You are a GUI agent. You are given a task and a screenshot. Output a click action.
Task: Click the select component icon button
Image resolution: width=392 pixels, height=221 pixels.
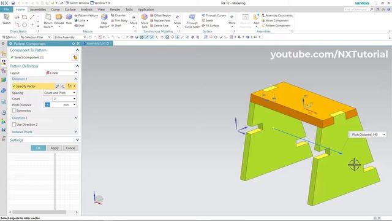(75, 58)
